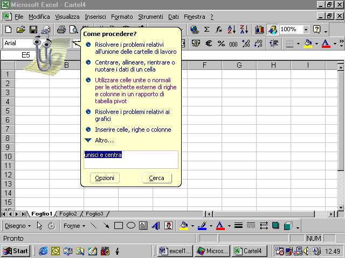The width and height of the screenshot is (345, 258).
Task: Decrease cell indent
Action: 274,43
